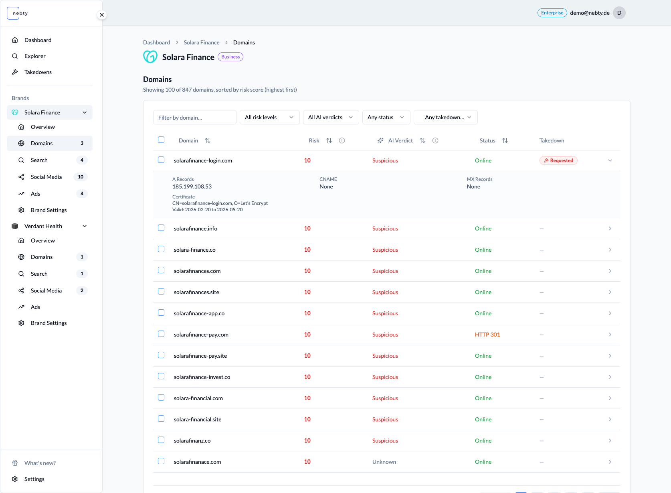Sort by Status using the arrows icon

click(x=505, y=140)
